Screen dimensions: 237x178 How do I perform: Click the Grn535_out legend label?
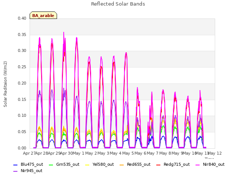coord(68,164)
